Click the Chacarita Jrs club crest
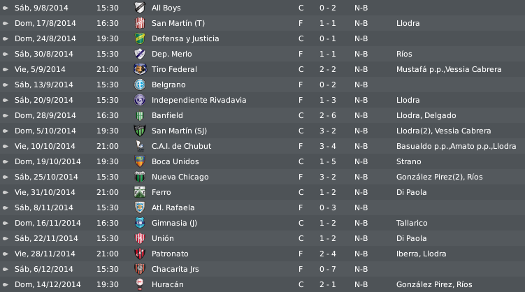525x292 pixels. tap(140, 269)
